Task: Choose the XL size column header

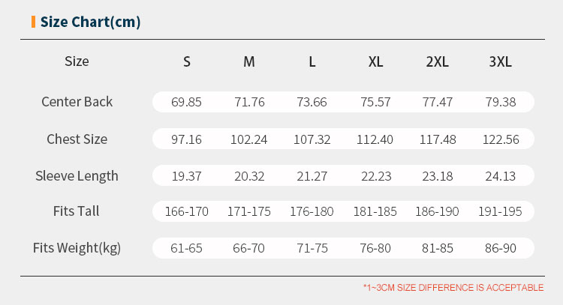Action: tap(375, 61)
